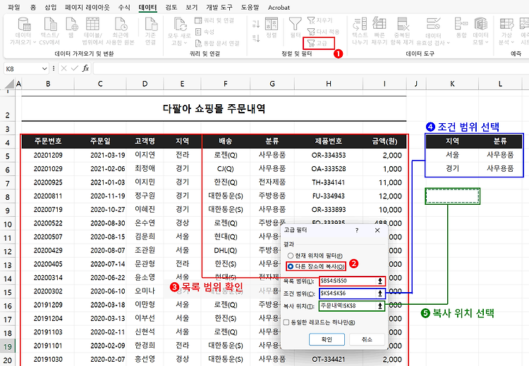Image resolution: width=529 pixels, height=366 pixels.
Task: Click the copy-to (복사 위치) input field
Action: pyautogui.click(x=348, y=305)
